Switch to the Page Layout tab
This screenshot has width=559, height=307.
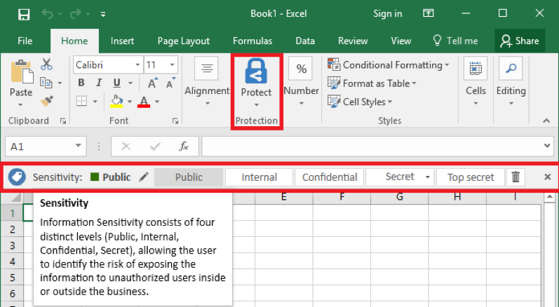(x=184, y=41)
